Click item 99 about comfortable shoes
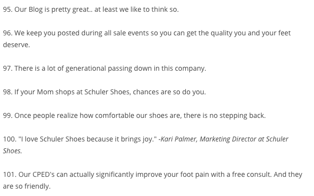This screenshot has height=196, width=314. (134, 116)
